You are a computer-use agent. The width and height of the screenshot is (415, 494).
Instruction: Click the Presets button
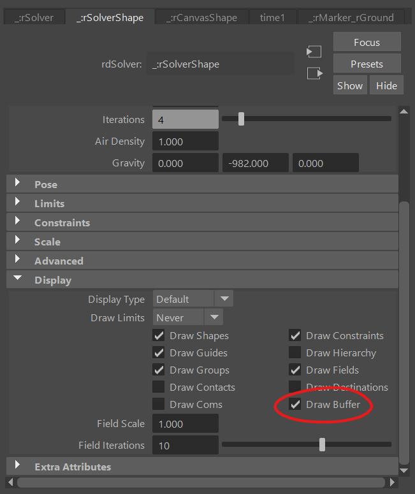(367, 64)
